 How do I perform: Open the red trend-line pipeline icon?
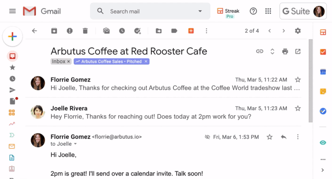point(12,124)
